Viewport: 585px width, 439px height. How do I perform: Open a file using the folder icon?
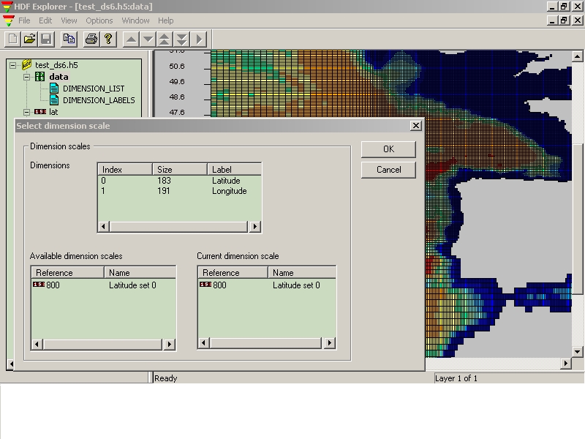[x=29, y=39]
